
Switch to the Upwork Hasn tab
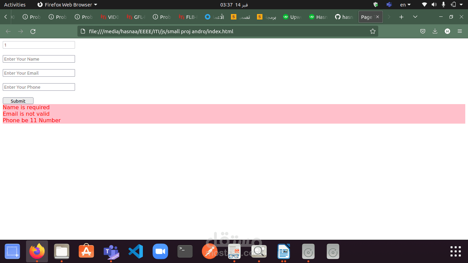point(318,17)
